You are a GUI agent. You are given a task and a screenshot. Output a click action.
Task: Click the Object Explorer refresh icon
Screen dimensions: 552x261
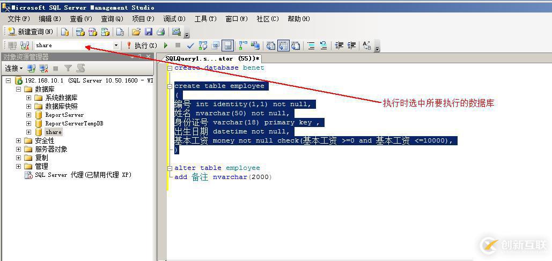pyautogui.click(x=80, y=68)
